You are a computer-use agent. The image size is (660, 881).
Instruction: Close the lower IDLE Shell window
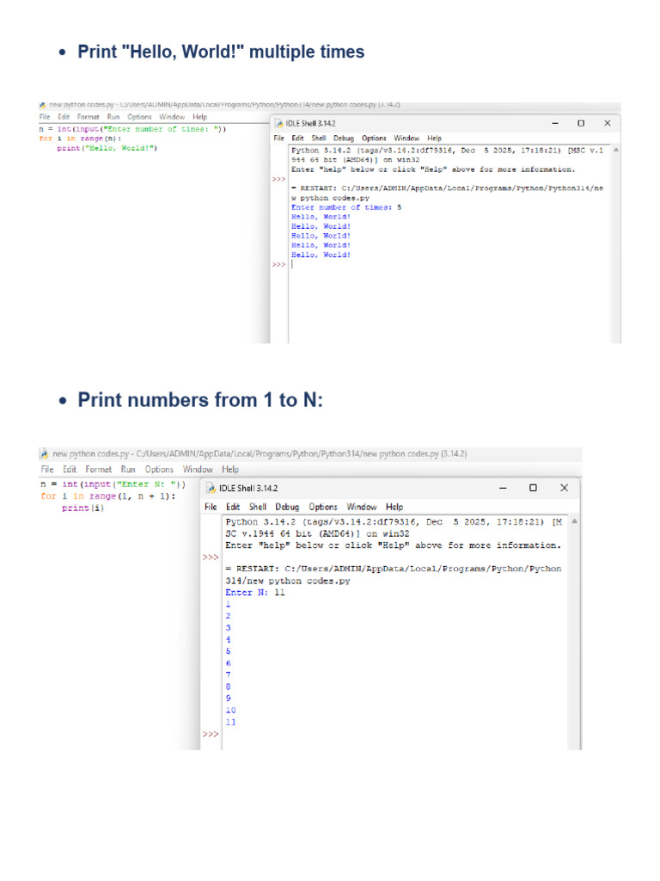564,488
